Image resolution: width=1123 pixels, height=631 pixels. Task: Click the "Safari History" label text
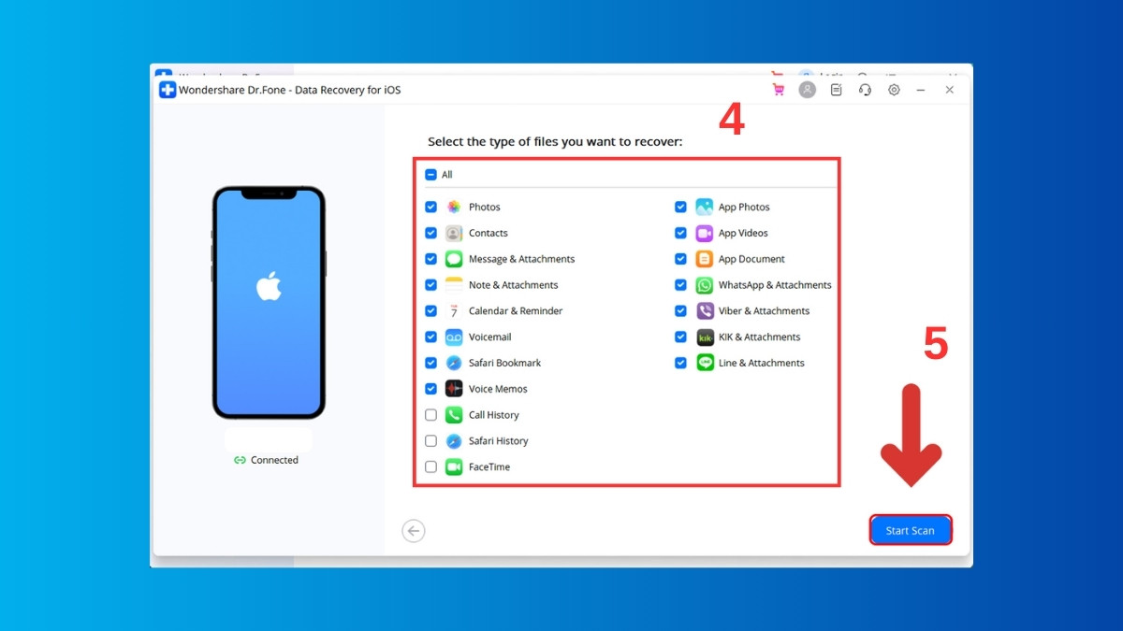click(x=499, y=441)
